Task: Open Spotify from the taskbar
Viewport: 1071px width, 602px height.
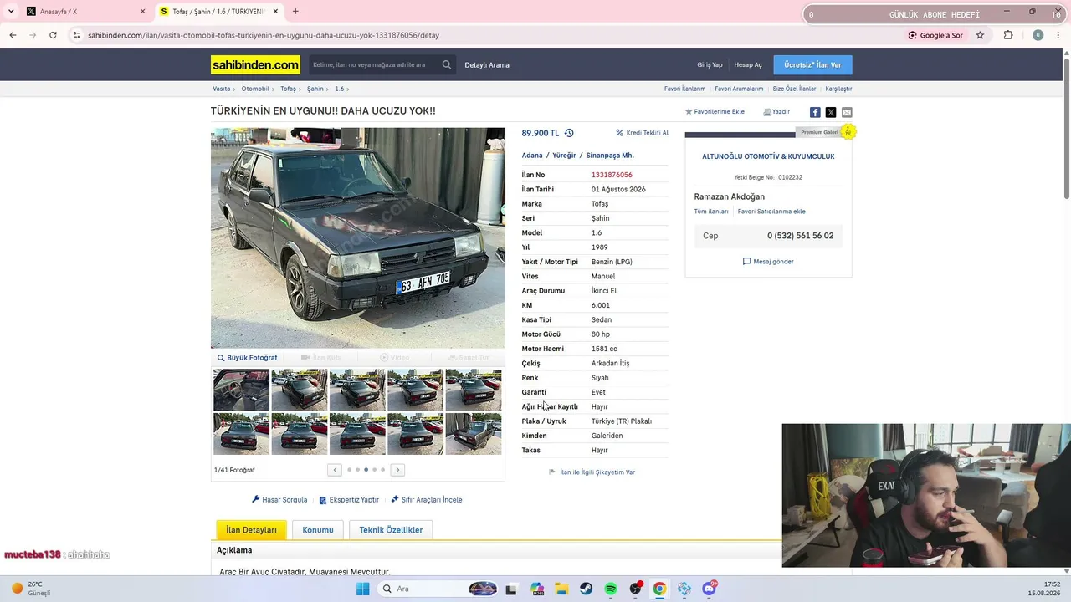Action: pyautogui.click(x=611, y=589)
